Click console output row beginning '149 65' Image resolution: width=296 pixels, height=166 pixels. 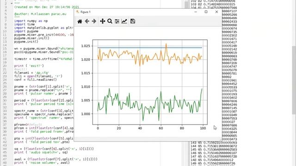(x=213, y=163)
